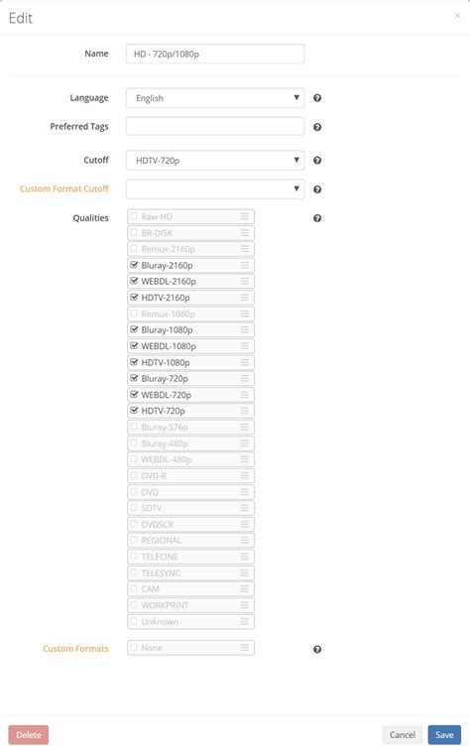This screenshot has height=753, width=470.
Task: Enable the Raw-HD quality checkbox
Action: coord(134,216)
